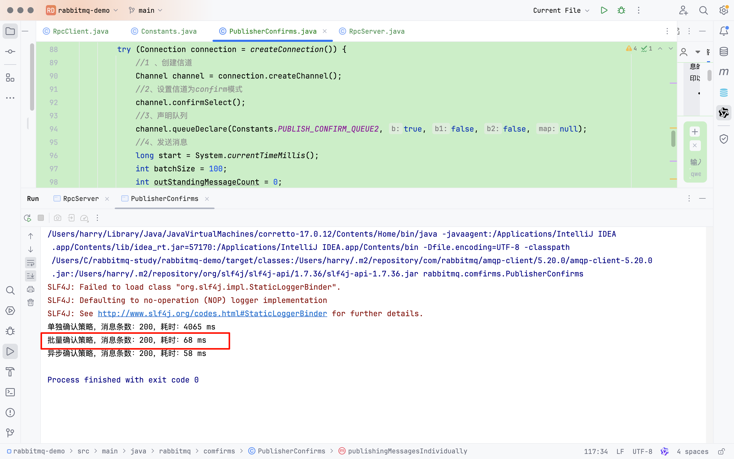Open the slf4j StaticLoggerBinder link
734x459 pixels.
pyautogui.click(x=212, y=314)
